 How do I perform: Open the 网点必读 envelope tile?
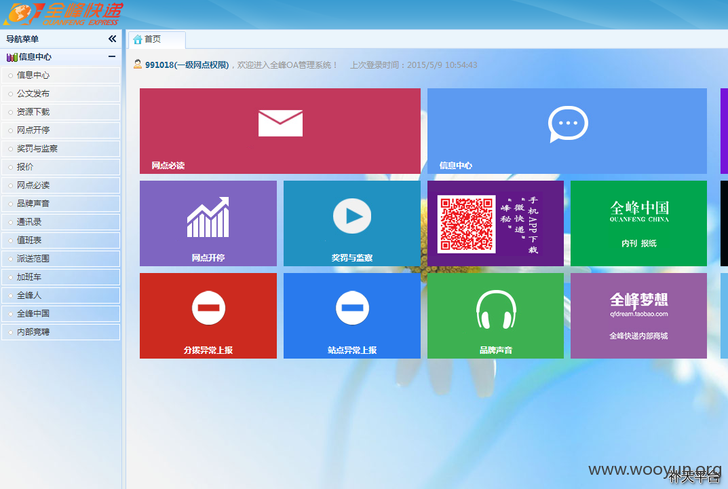click(280, 131)
